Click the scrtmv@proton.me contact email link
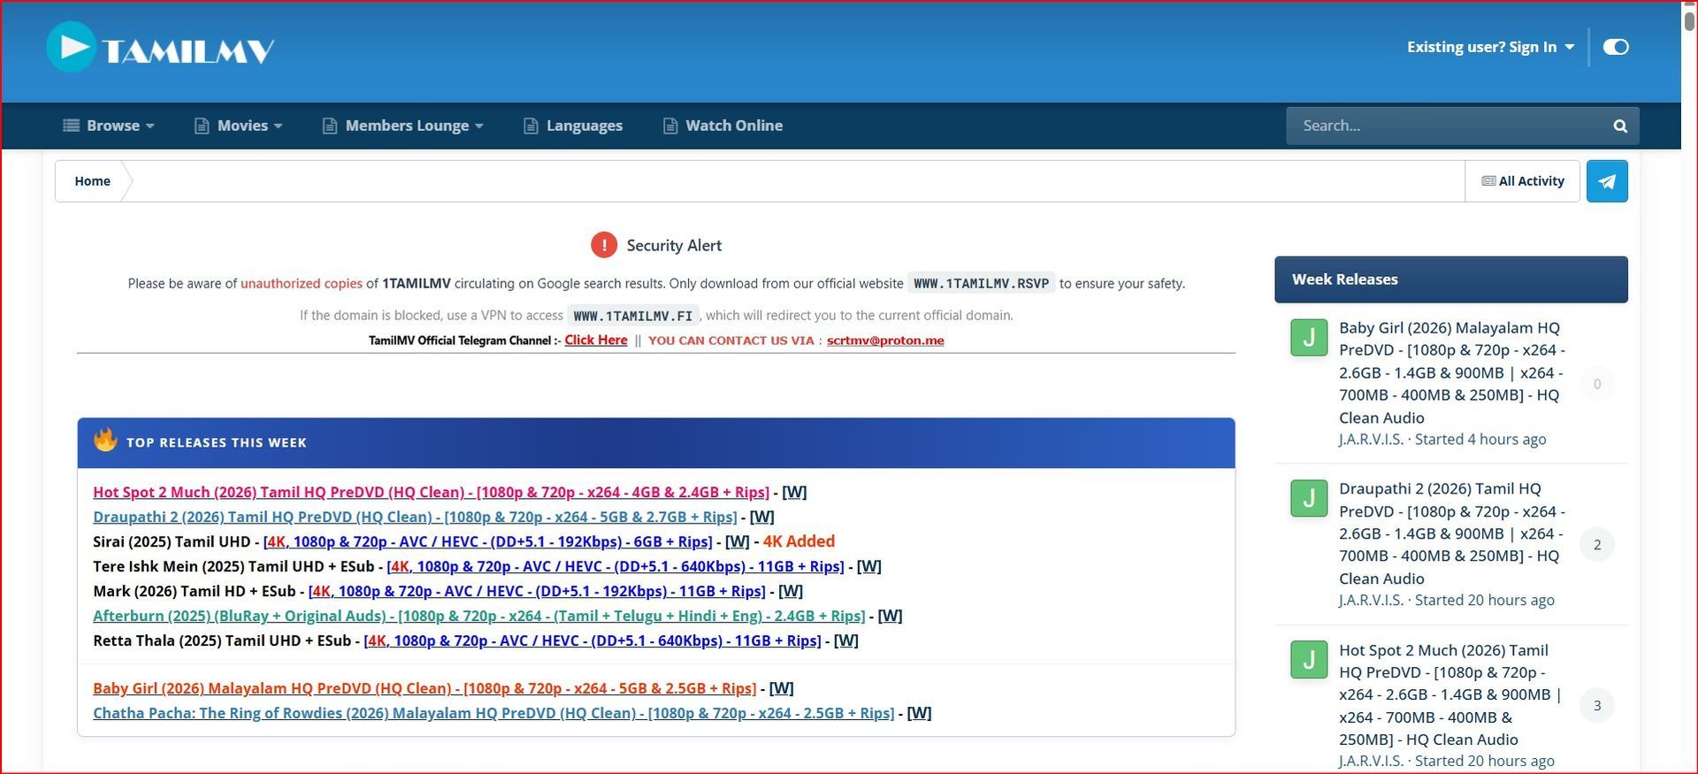Viewport: 1698px width, 774px height. tap(885, 341)
